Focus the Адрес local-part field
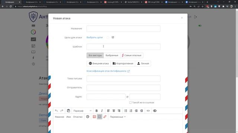This screenshot has height=133, width=238. [x=106, y=97]
